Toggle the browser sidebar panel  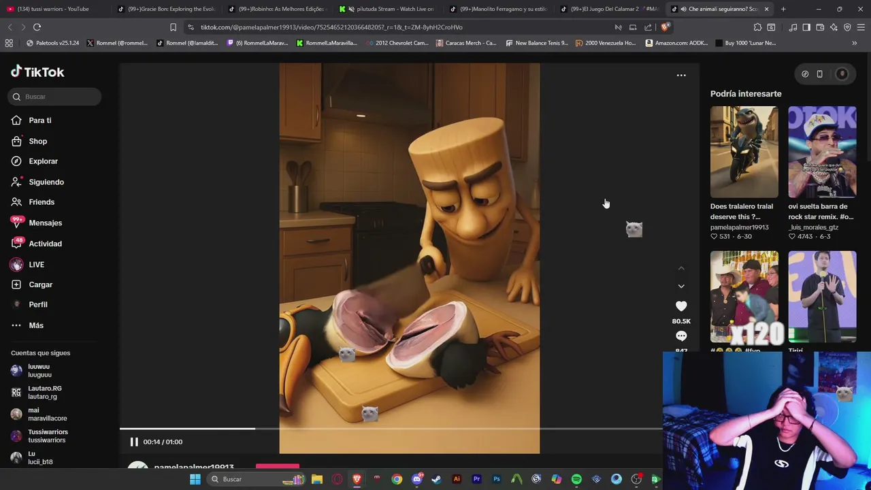coord(806,27)
